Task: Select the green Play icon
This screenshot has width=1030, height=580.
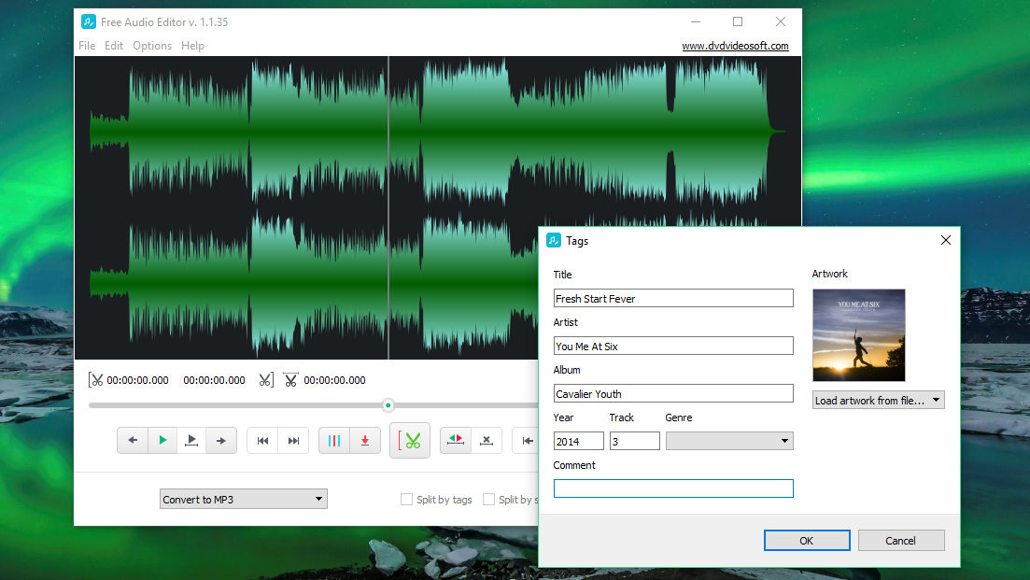Action: coord(162,440)
